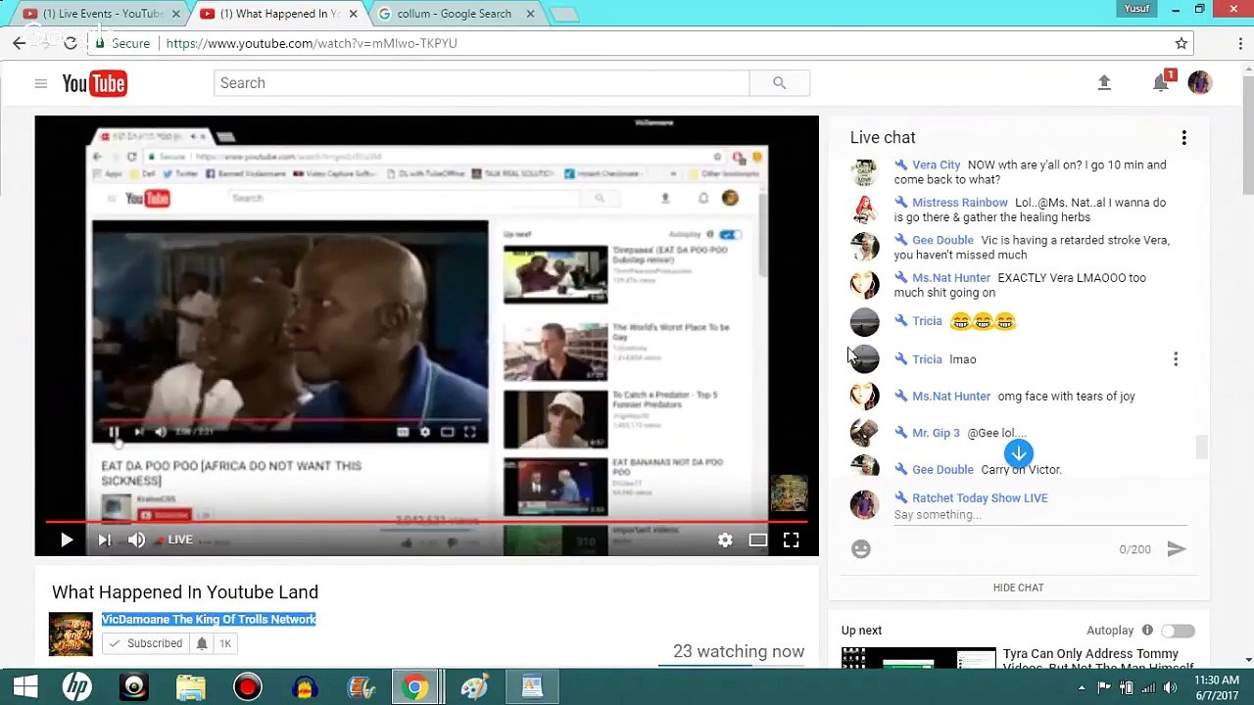This screenshot has height=705, width=1254.
Task: Open File Explorer from the taskbar
Action: coord(191,687)
